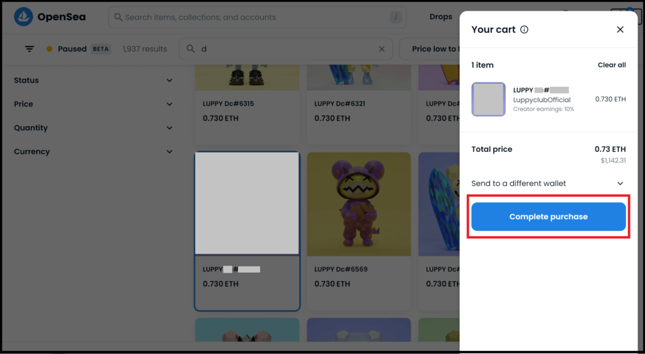Expand the Status filter
This screenshot has width=645, height=354.
click(93, 80)
